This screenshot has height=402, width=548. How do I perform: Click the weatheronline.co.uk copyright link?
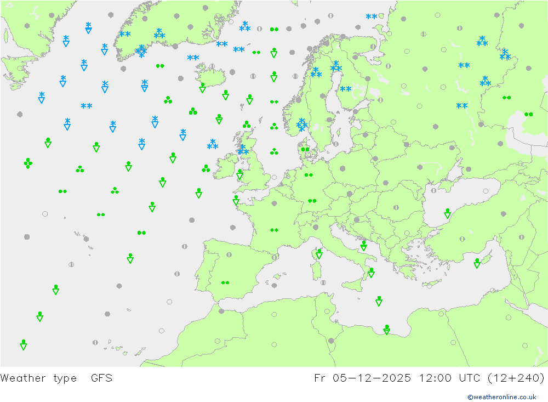tap(501, 397)
